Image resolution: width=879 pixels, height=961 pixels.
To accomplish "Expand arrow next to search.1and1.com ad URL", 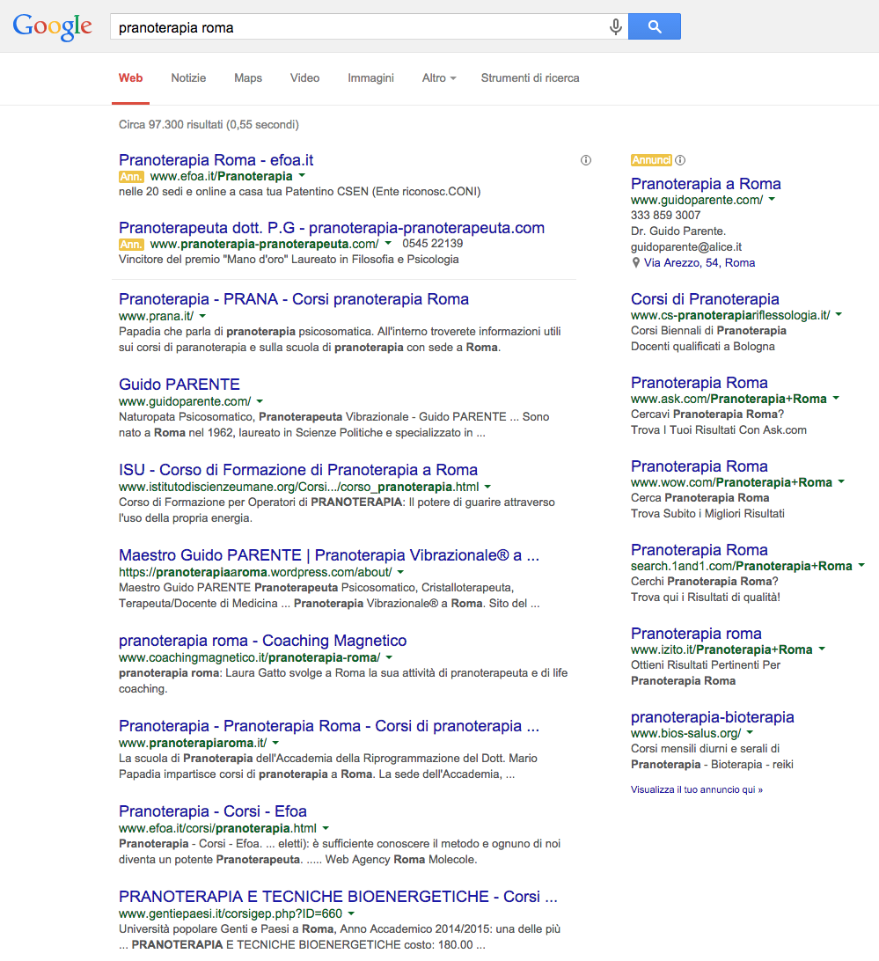I will tap(861, 566).
